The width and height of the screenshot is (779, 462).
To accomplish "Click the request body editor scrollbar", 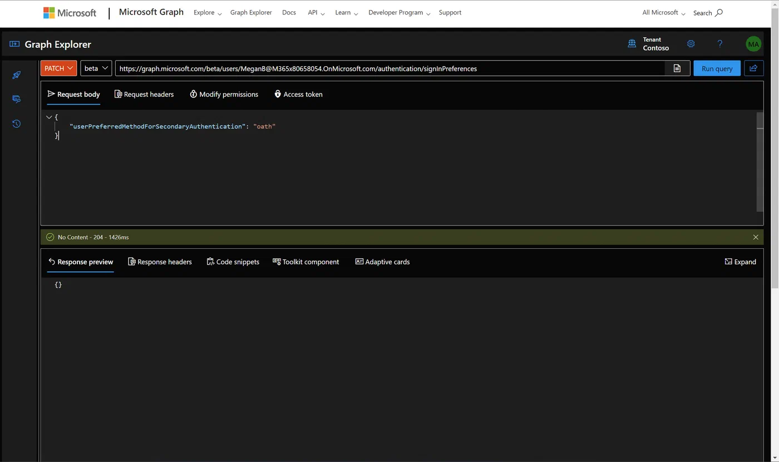I will (760, 161).
